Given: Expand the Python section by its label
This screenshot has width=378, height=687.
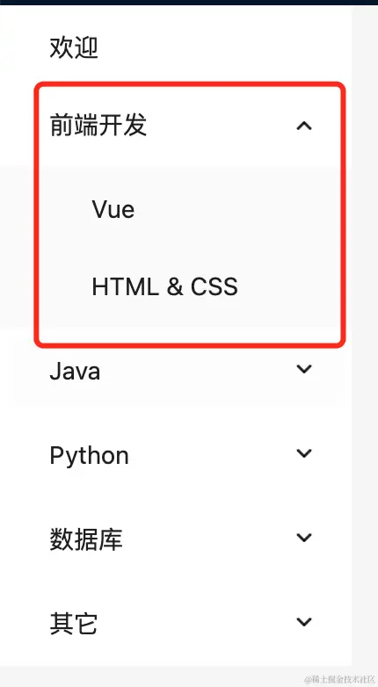Looking at the screenshot, I should [x=89, y=456].
